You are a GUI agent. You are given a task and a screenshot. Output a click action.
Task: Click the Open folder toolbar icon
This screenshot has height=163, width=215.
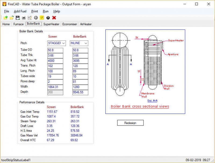(x=12, y=18)
